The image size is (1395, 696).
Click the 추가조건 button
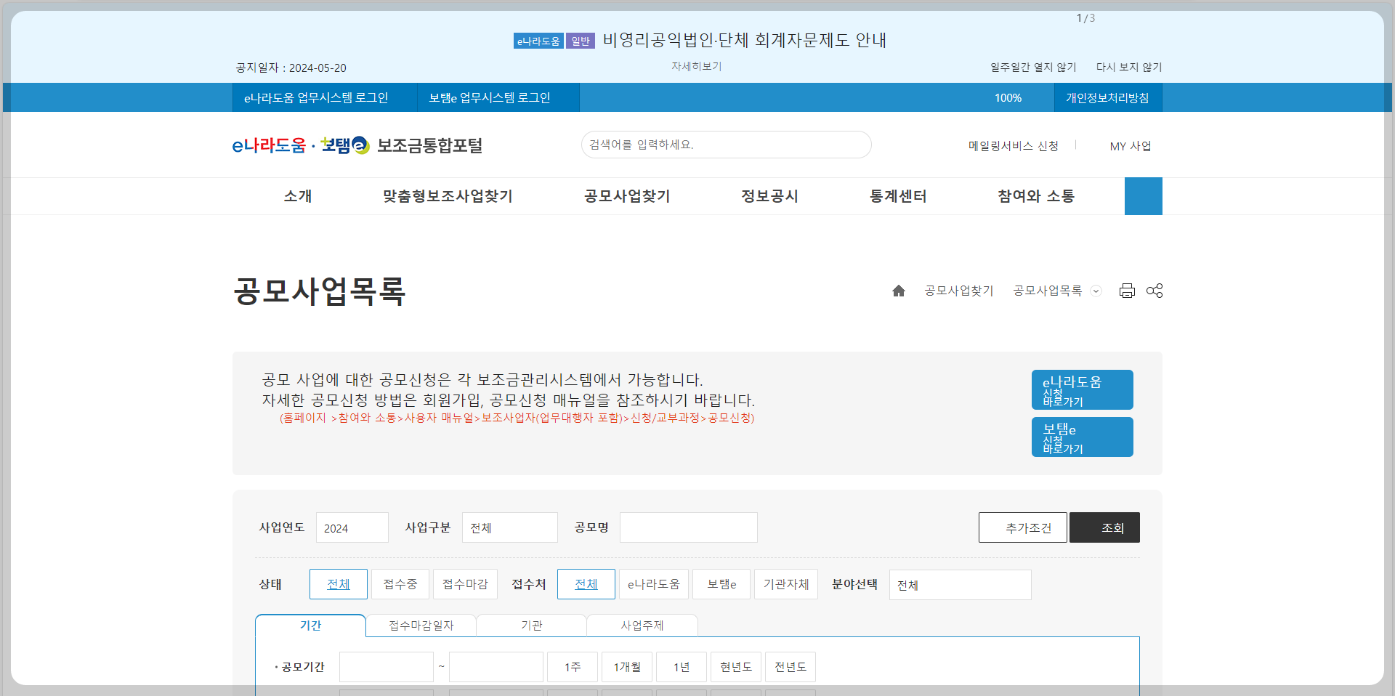(1023, 527)
